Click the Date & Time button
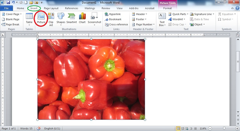The height and width of the screenshot is (131, 240). pyautogui.click(x=200, y=19)
